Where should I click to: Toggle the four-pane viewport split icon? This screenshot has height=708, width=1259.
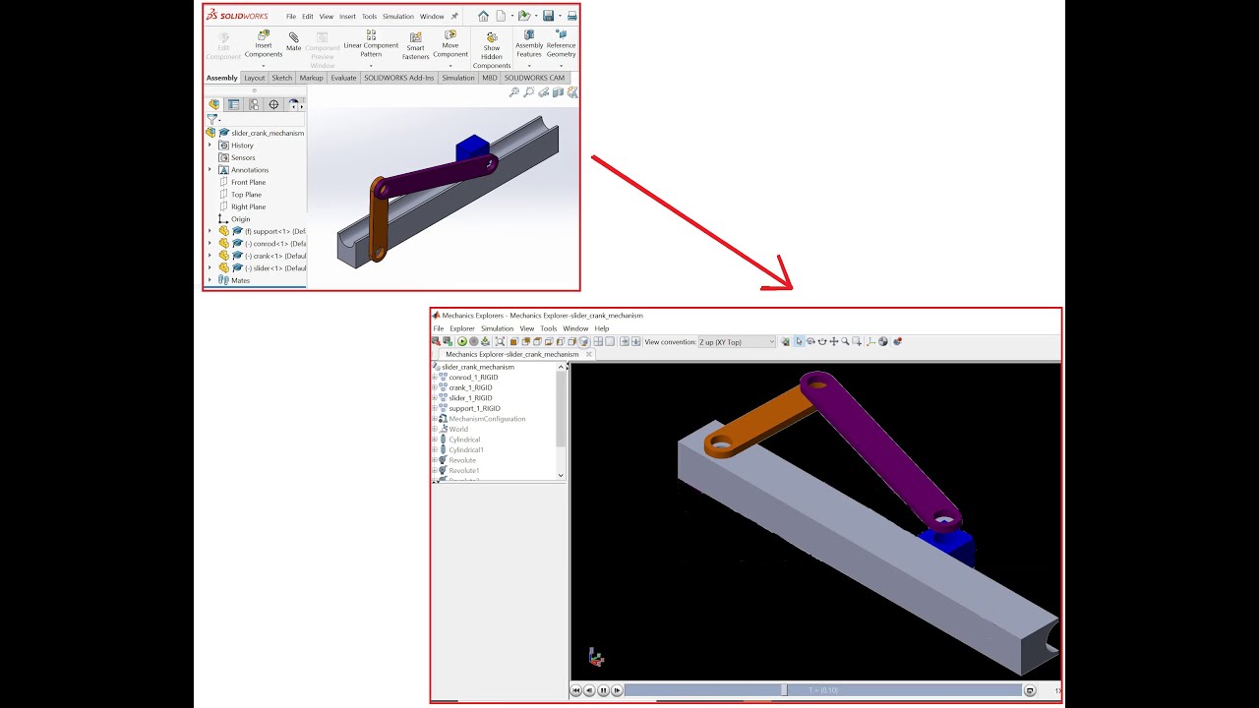[x=598, y=342]
